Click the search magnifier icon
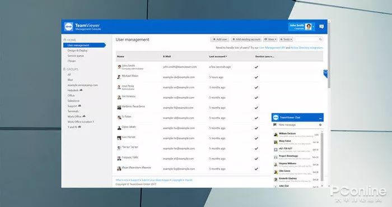 pyautogui.click(x=320, y=39)
